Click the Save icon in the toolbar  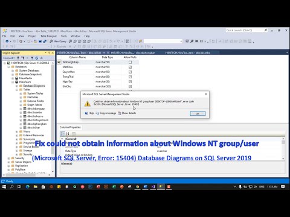pyautogui.click(x=40, y=41)
